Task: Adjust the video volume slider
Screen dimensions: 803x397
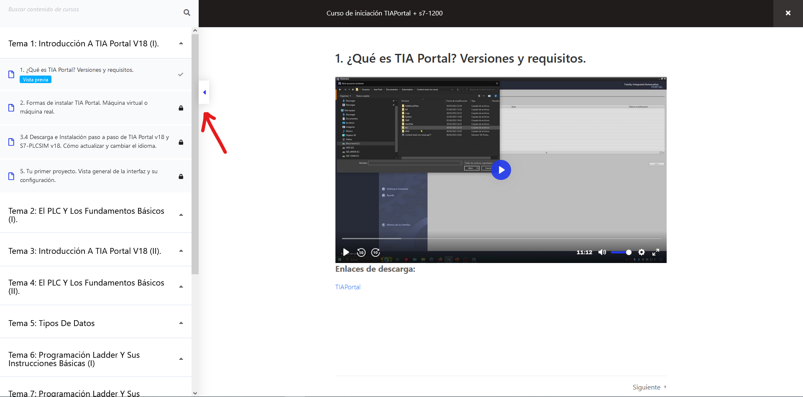Action: click(621, 252)
